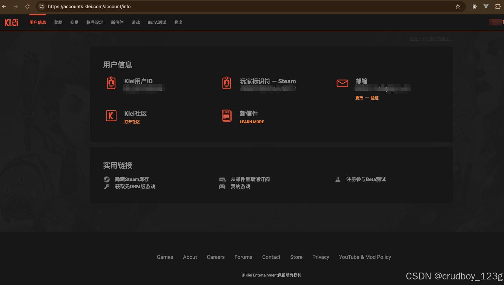Click the YouTube & Mod Policy link
Image resolution: width=504 pixels, height=285 pixels.
[x=365, y=257]
